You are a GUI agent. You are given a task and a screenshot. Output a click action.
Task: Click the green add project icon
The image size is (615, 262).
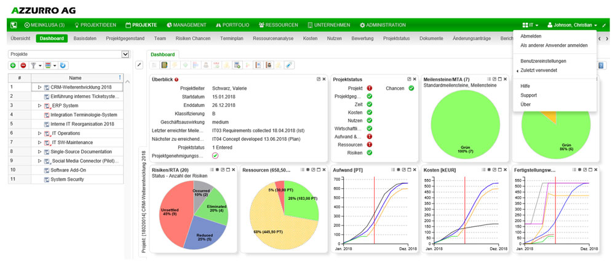coord(13,65)
